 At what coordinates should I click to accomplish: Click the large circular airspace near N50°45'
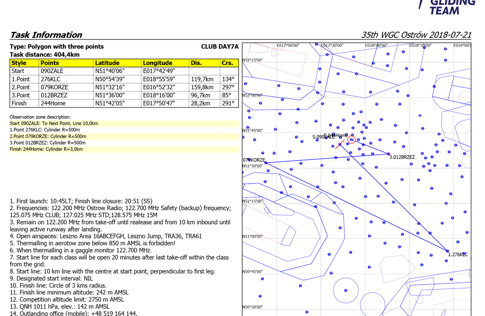click(346, 290)
